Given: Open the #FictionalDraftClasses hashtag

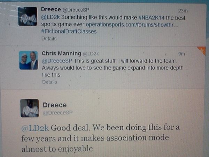Looking at the screenshot, I should point(69,31).
